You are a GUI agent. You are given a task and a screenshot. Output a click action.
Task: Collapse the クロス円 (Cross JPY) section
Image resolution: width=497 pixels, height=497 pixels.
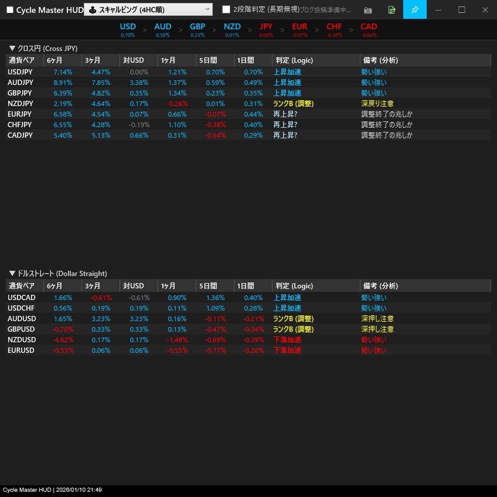pos(12,49)
